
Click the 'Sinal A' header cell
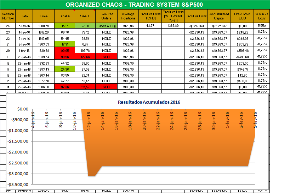65,16
